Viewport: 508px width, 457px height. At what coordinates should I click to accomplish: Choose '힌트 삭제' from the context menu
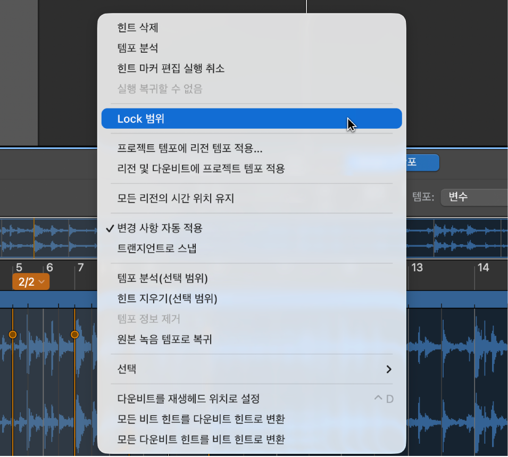(x=252, y=28)
